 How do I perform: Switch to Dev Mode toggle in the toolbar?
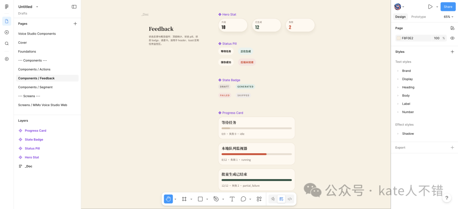[x=290, y=199]
